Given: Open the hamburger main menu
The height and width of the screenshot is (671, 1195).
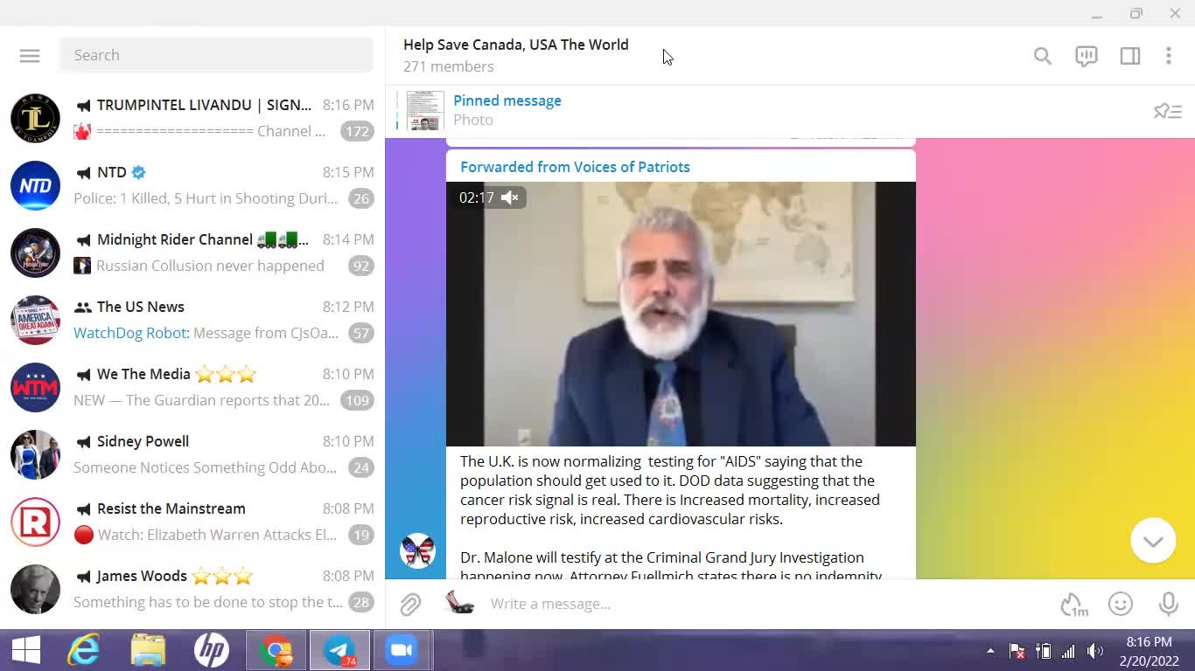Looking at the screenshot, I should point(30,55).
